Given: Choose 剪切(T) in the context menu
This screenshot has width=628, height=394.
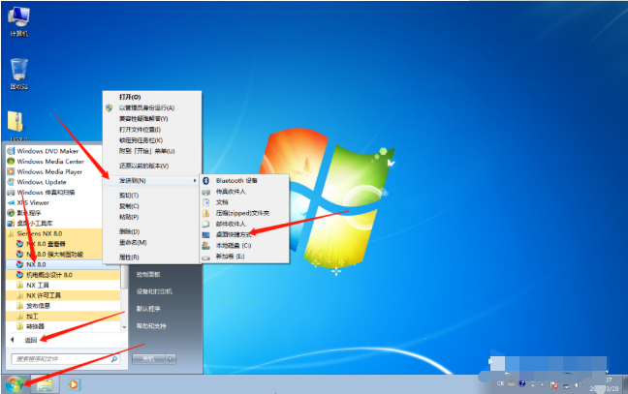Looking at the screenshot, I should click(x=152, y=196).
